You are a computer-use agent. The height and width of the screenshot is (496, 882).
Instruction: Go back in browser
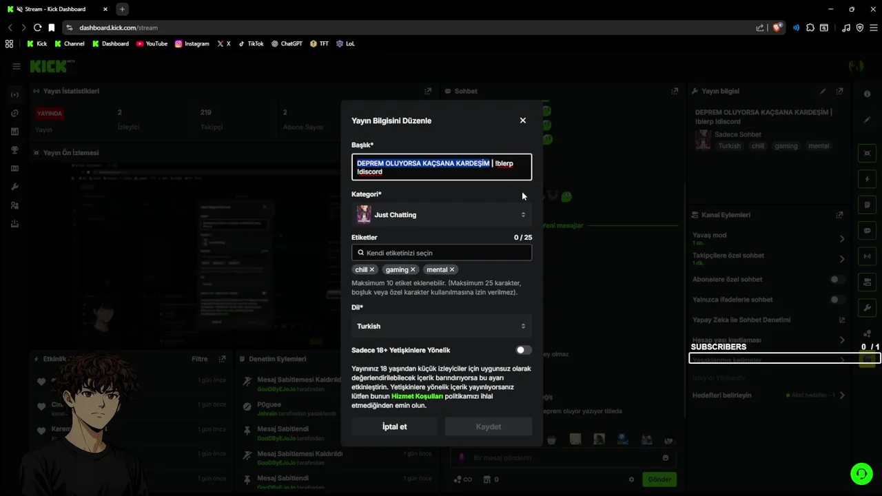coord(10,28)
